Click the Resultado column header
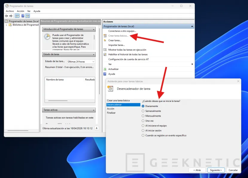248x178 pixels. (90, 80)
